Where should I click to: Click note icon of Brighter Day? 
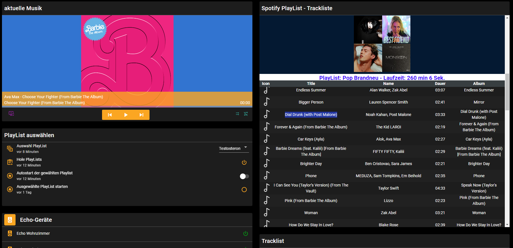click(x=267, y=163)
